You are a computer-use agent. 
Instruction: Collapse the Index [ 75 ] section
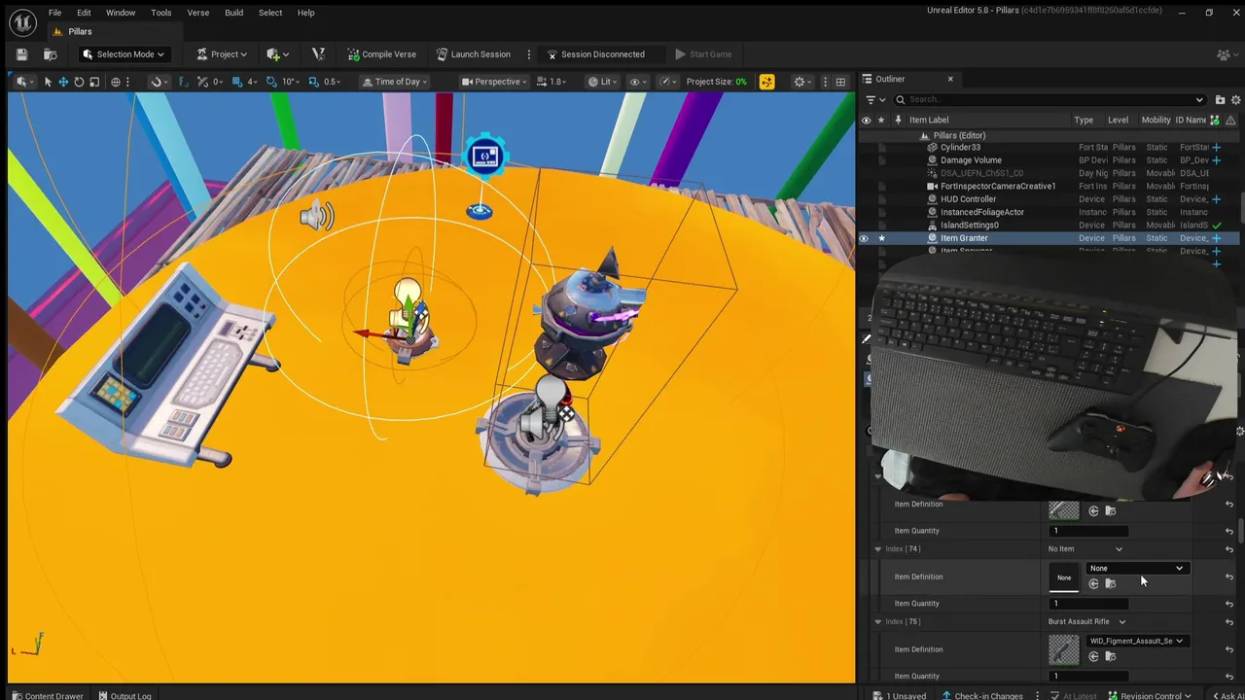coord(877,621)
